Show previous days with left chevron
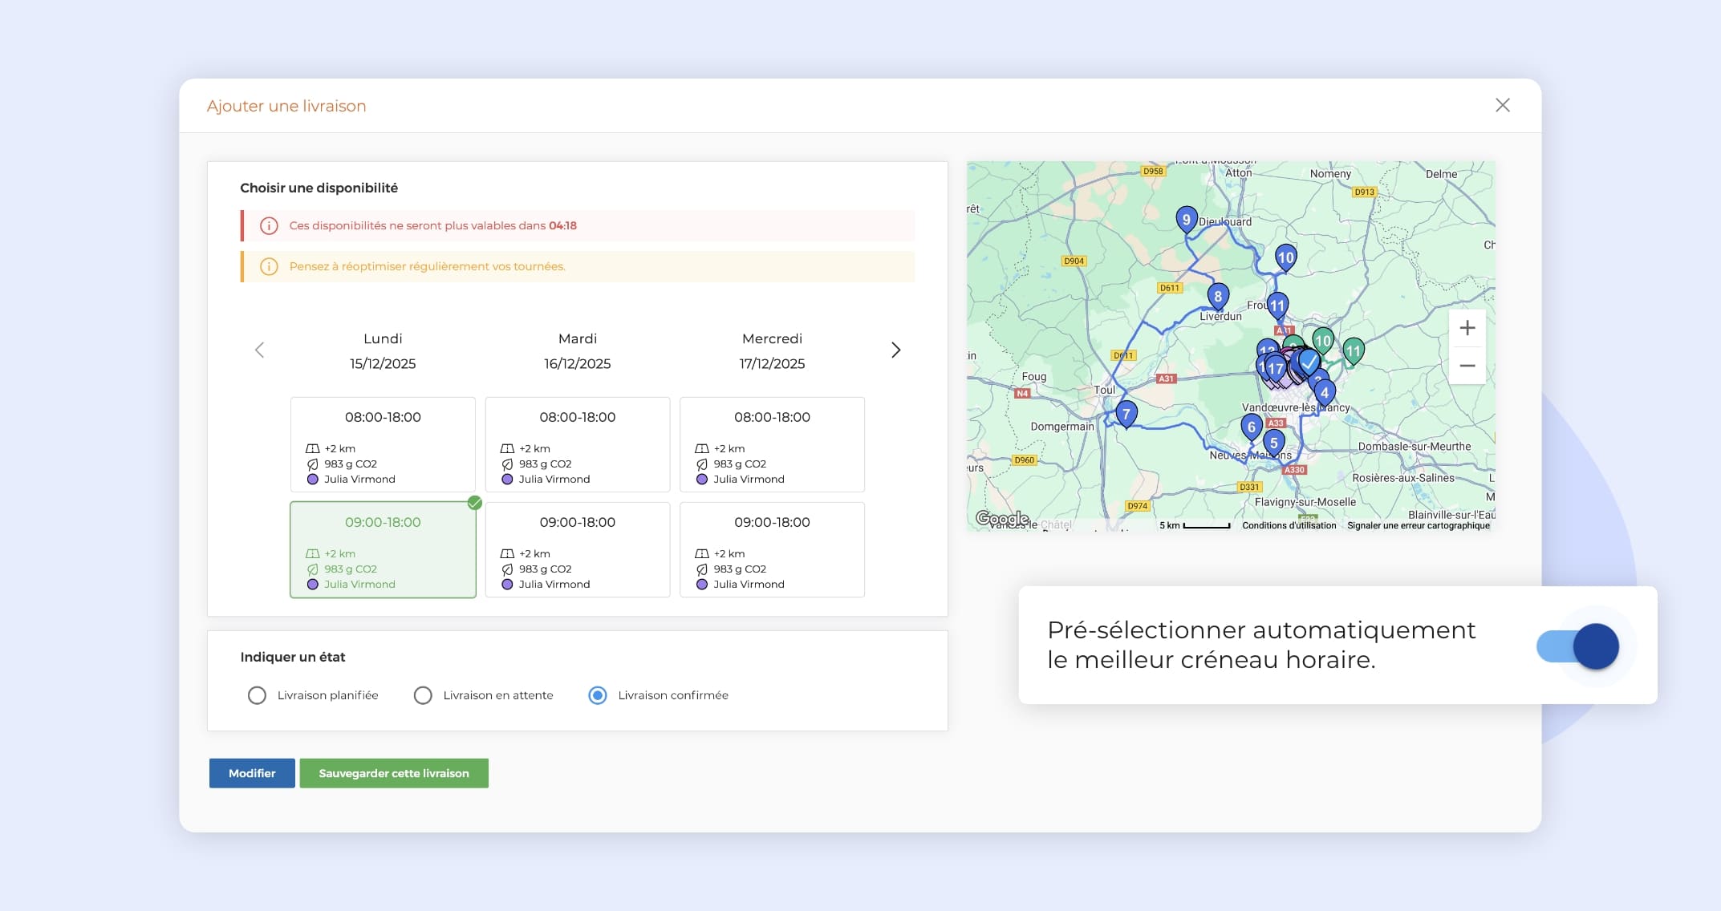Image resolution: width=1721 pixels, height=911 pixels. point(259,350)
